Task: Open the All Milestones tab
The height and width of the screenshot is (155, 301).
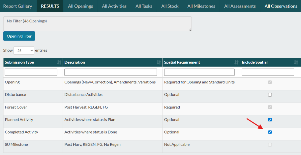Action: [201, 6]
